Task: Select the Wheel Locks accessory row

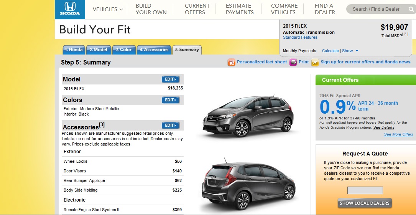Action: [x=123, y=161]
